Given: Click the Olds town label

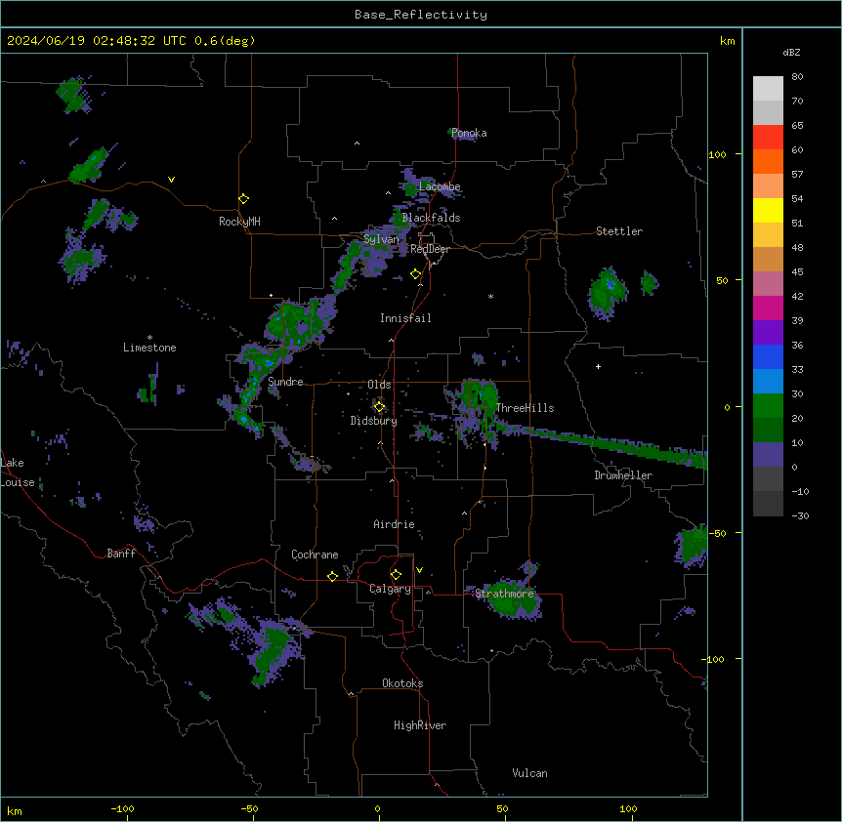Looking at the screenshot, I should click(x=379, y=385).
